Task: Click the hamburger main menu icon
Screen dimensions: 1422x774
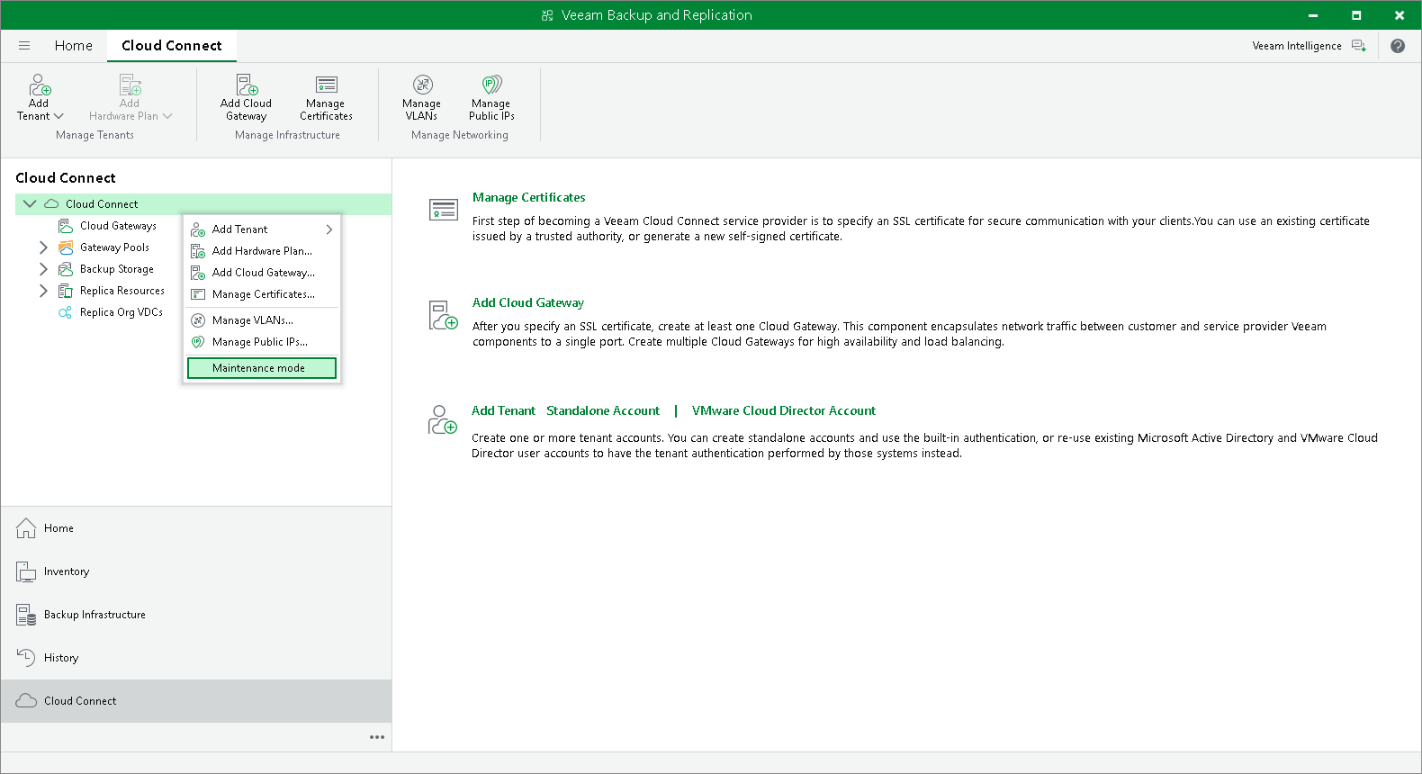Action: pos(24,46)
